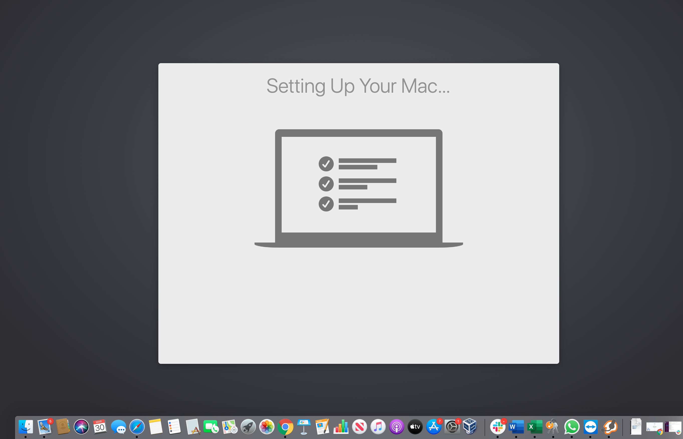
Task: Click the minimized Chrome window thumbnail
Action: click(x=654, y=427)
